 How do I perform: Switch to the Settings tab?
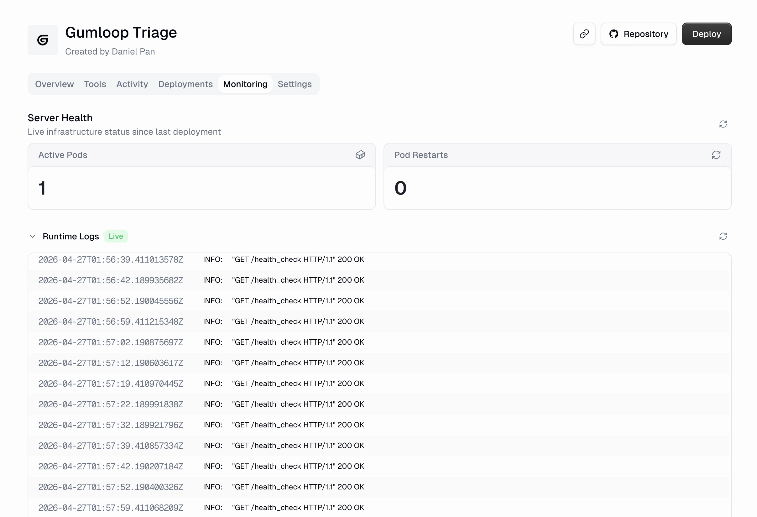coord(295,84)
